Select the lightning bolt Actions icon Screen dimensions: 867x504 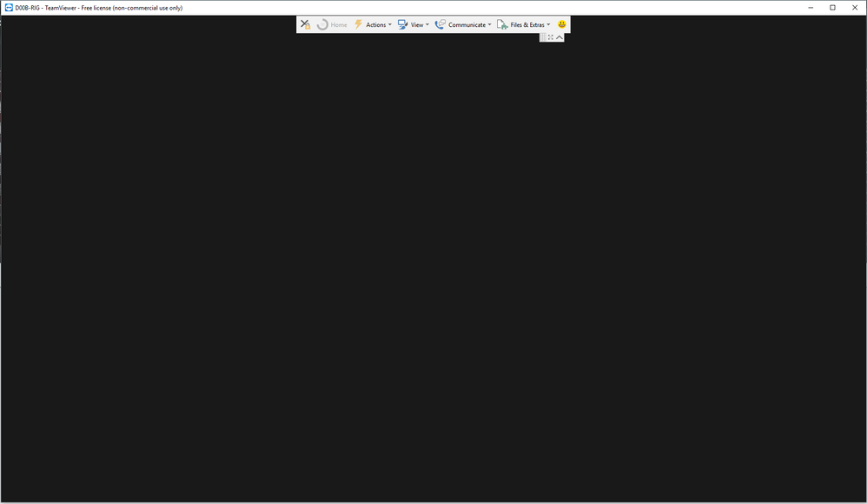pos(359,24)
